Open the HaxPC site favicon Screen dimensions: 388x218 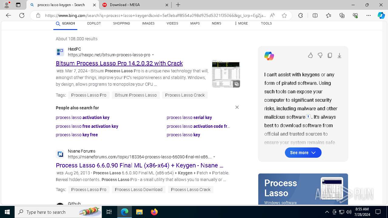(60, 52)
